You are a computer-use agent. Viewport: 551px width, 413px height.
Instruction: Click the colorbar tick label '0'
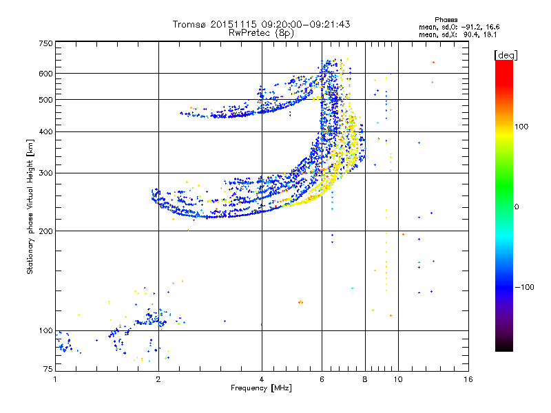[517, 207]
